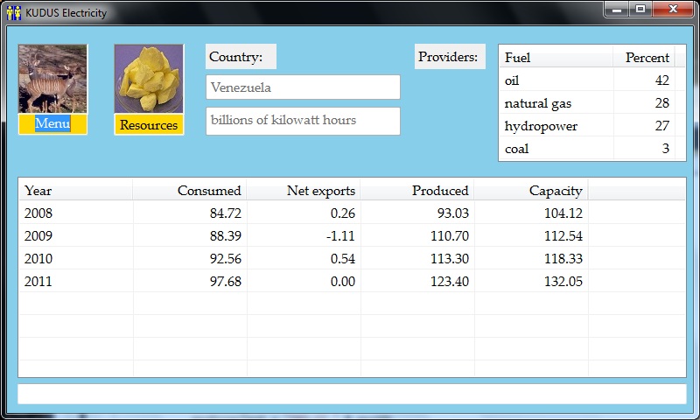Open the Menu label button
The height and width of the screenshot is (420, 700).
(52, 123)
